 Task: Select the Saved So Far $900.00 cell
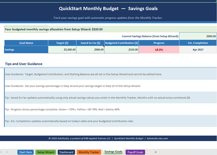point(90,50)
